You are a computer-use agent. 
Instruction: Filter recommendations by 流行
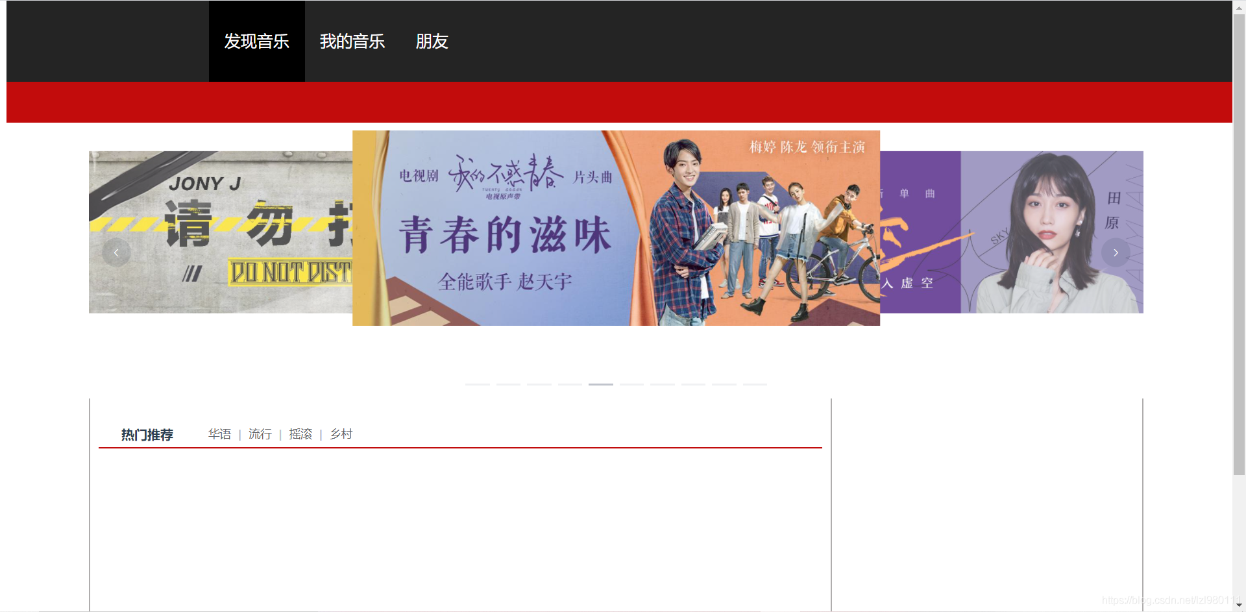[260, 434]
